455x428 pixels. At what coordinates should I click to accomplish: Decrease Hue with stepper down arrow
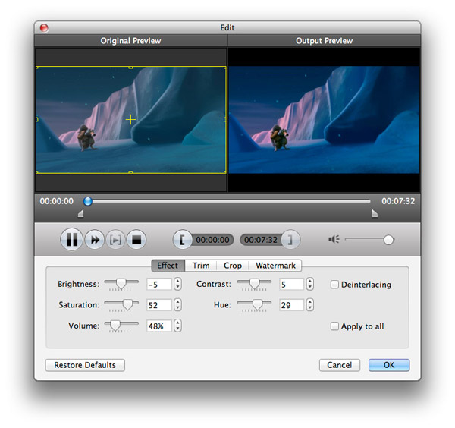[310, 308]
